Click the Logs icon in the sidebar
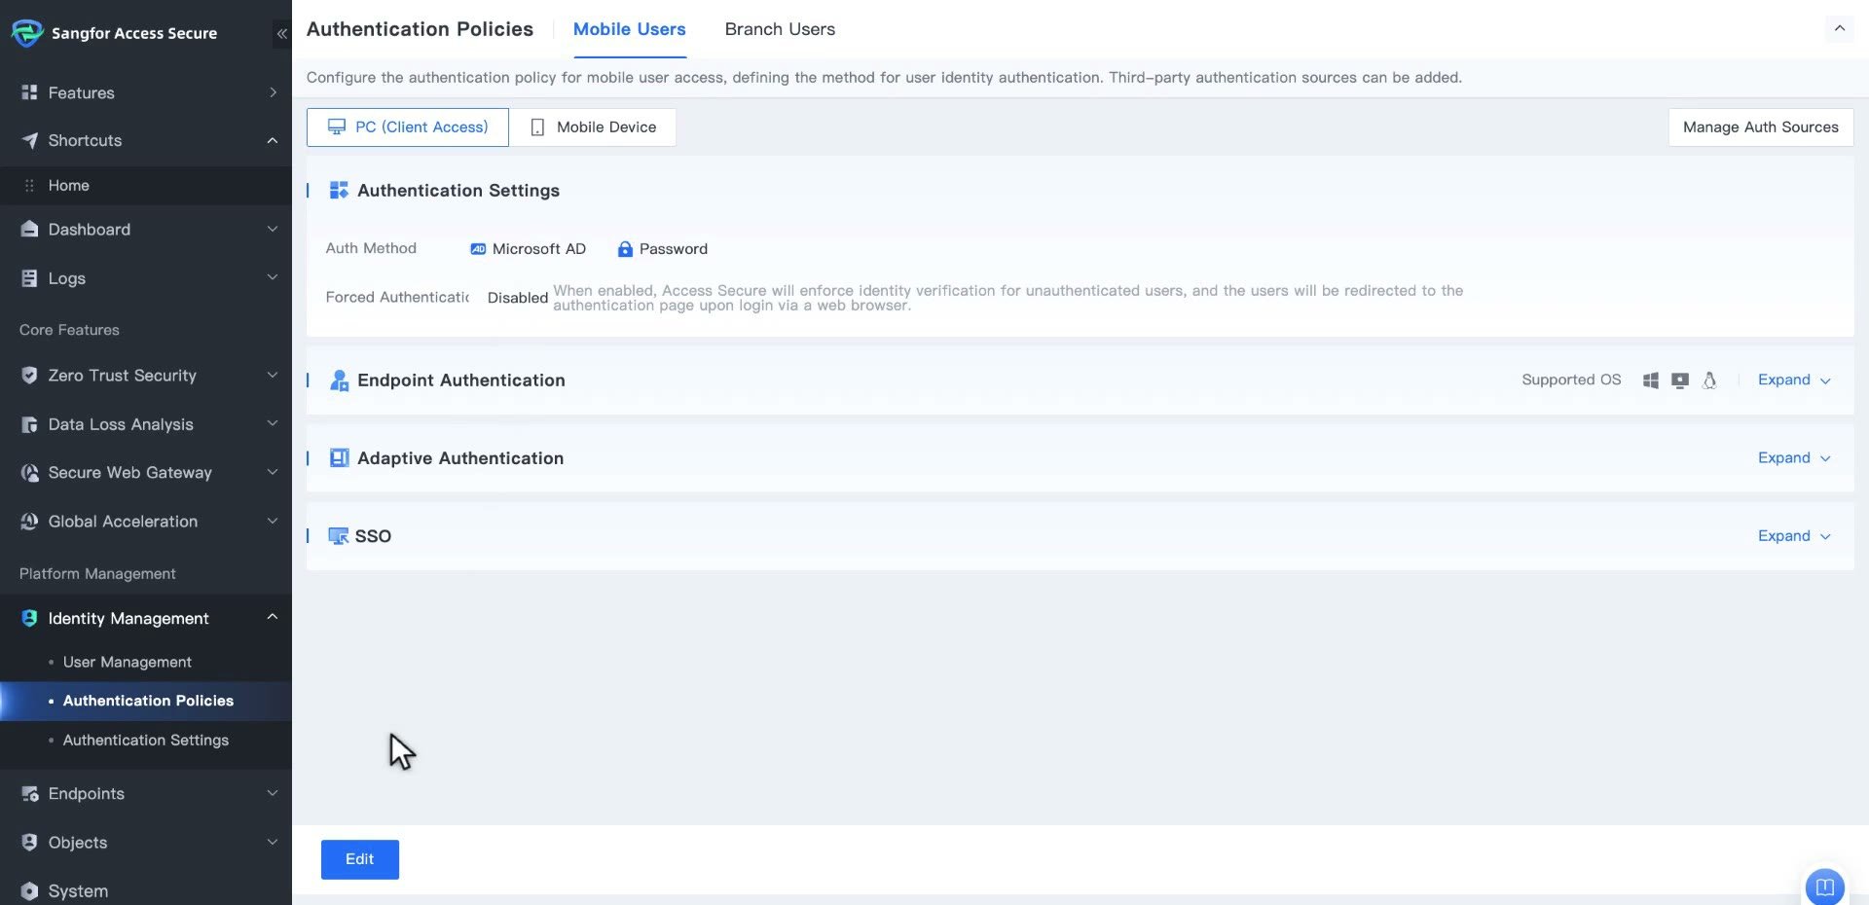Viewport: 1869px width, 905px height. coord(29,278)
